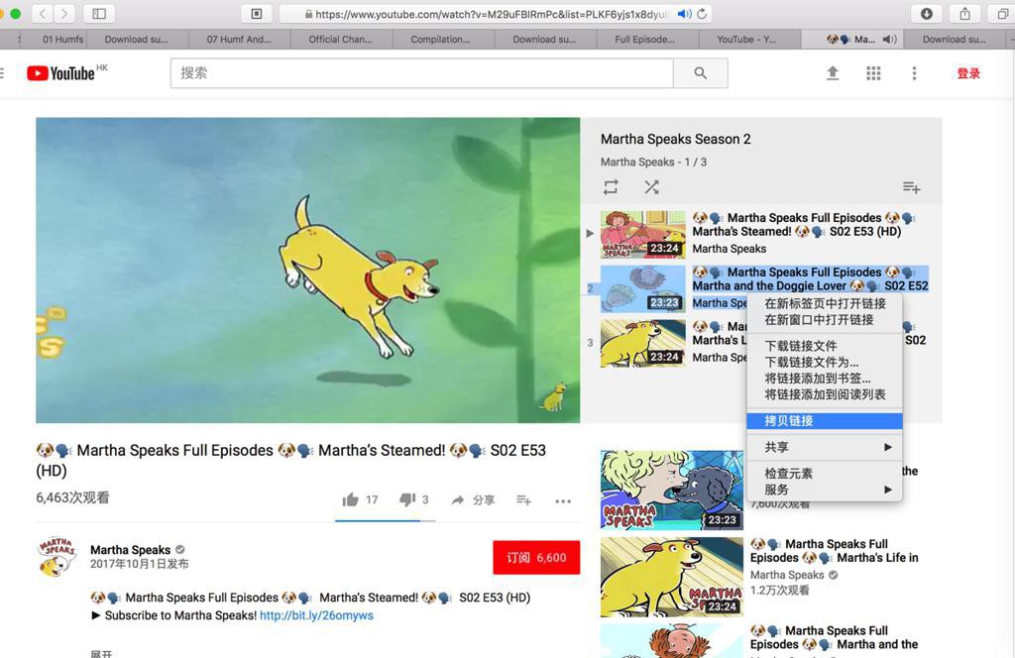1015x658 pixels.
Task: Open Martha Speaks channel avatar
Action: tap(56, 556)
